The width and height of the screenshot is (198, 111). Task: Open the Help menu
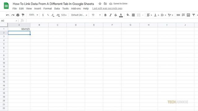tap(86, 9)
